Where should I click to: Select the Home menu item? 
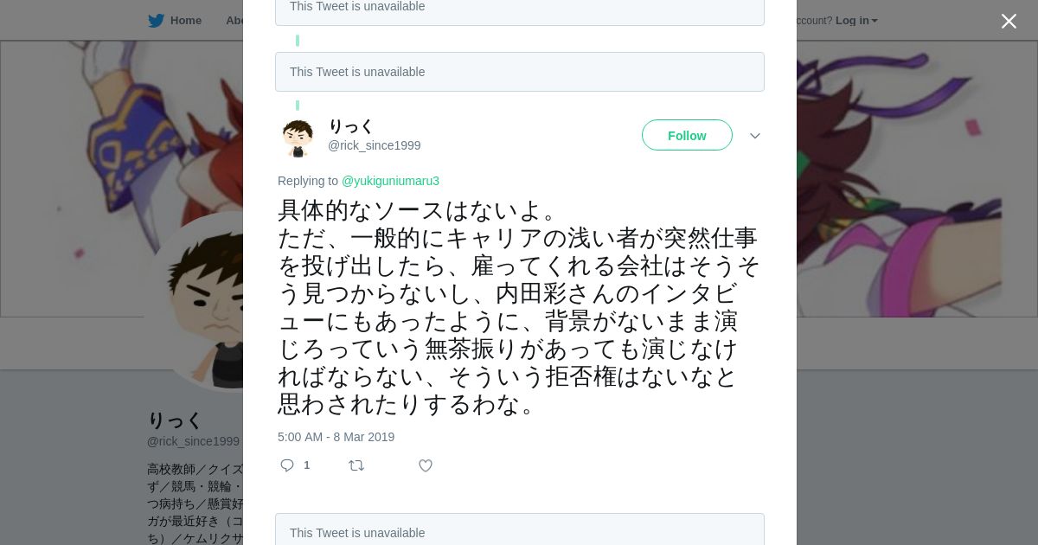click(185, 21)
